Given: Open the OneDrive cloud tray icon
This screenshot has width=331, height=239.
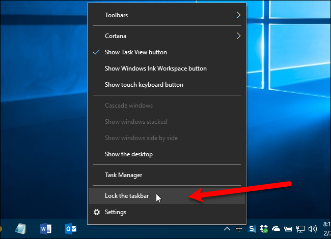Looking at the screenshot, I should (277, 229).
